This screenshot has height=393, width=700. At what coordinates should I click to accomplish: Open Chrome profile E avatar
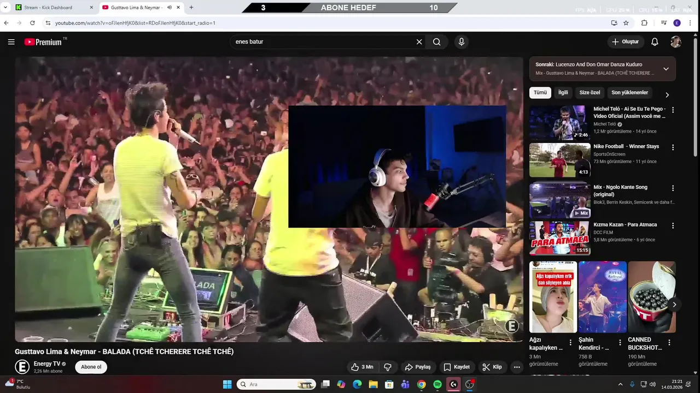(x=677, y=23)
